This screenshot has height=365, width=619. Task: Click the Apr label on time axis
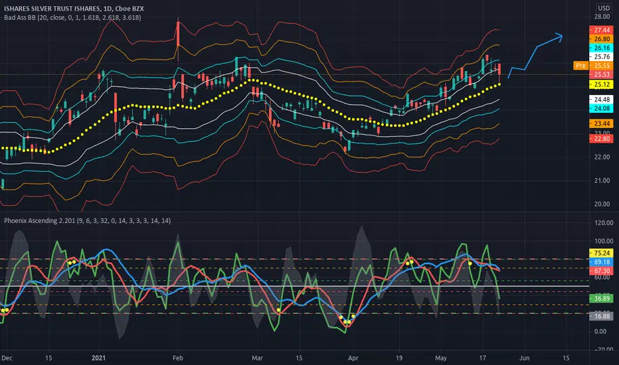tap(353, 358)
